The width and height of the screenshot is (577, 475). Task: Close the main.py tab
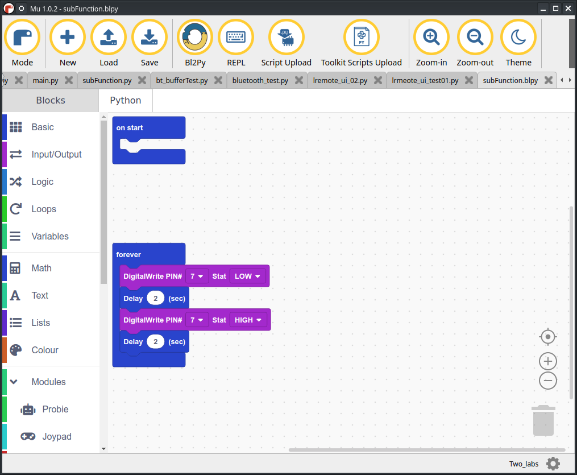point(69,80)
